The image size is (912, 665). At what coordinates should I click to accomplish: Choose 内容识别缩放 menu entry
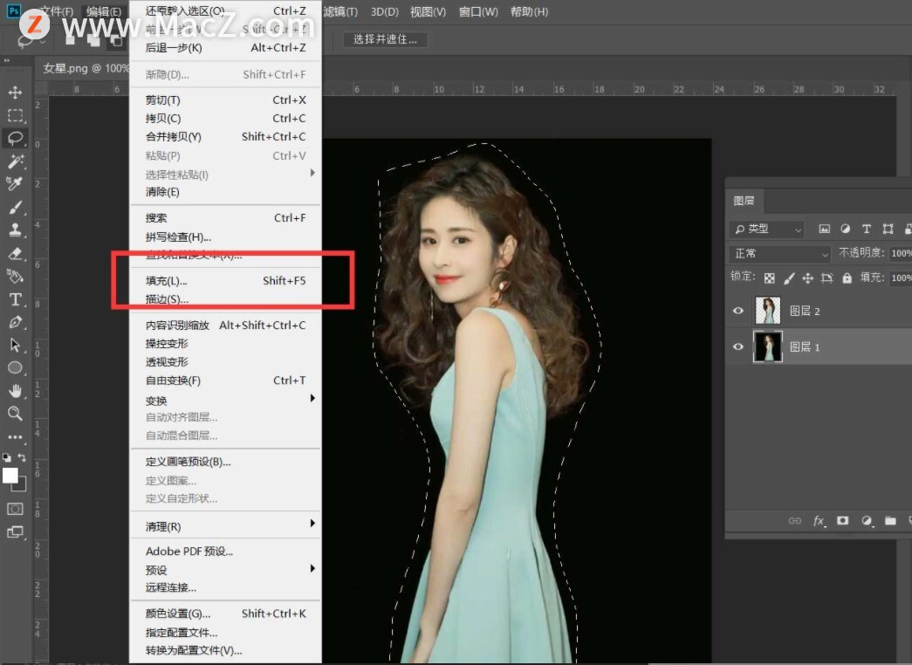point(225,325)
